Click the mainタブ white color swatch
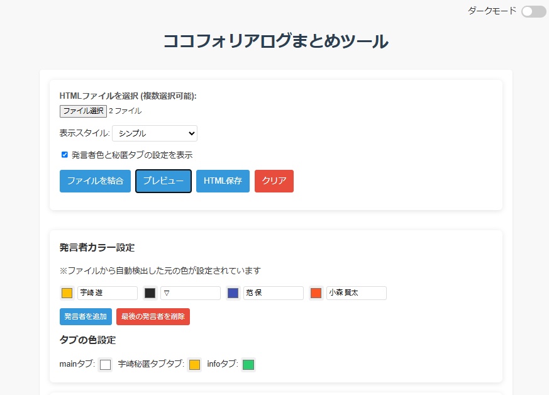Viewport: 549px width, 395px height. coord(105,364)
